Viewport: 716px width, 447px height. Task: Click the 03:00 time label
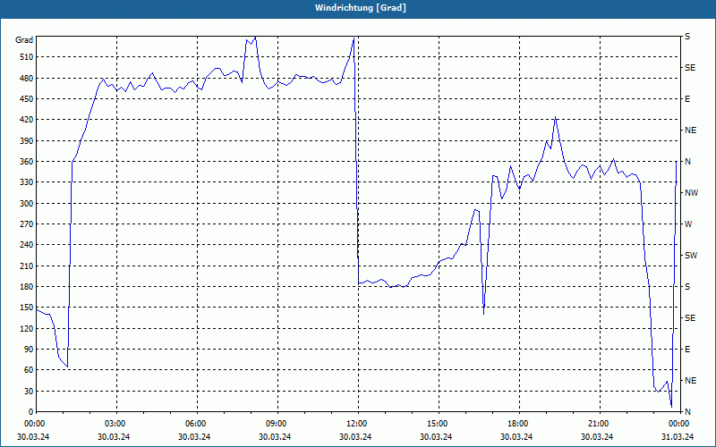click(115, 424)
